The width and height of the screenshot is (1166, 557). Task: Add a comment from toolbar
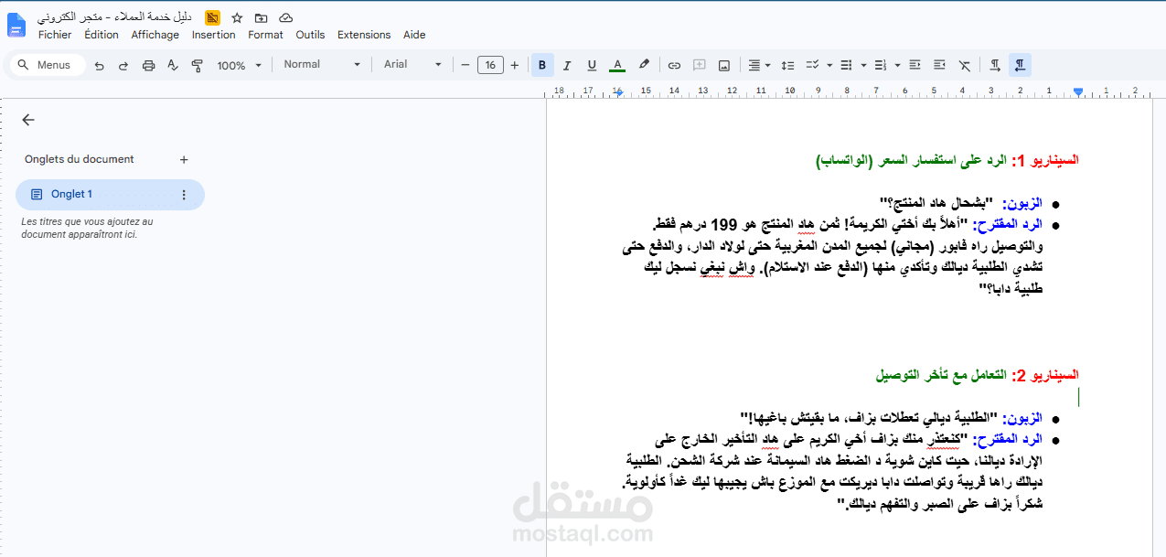tap(700, 65)
